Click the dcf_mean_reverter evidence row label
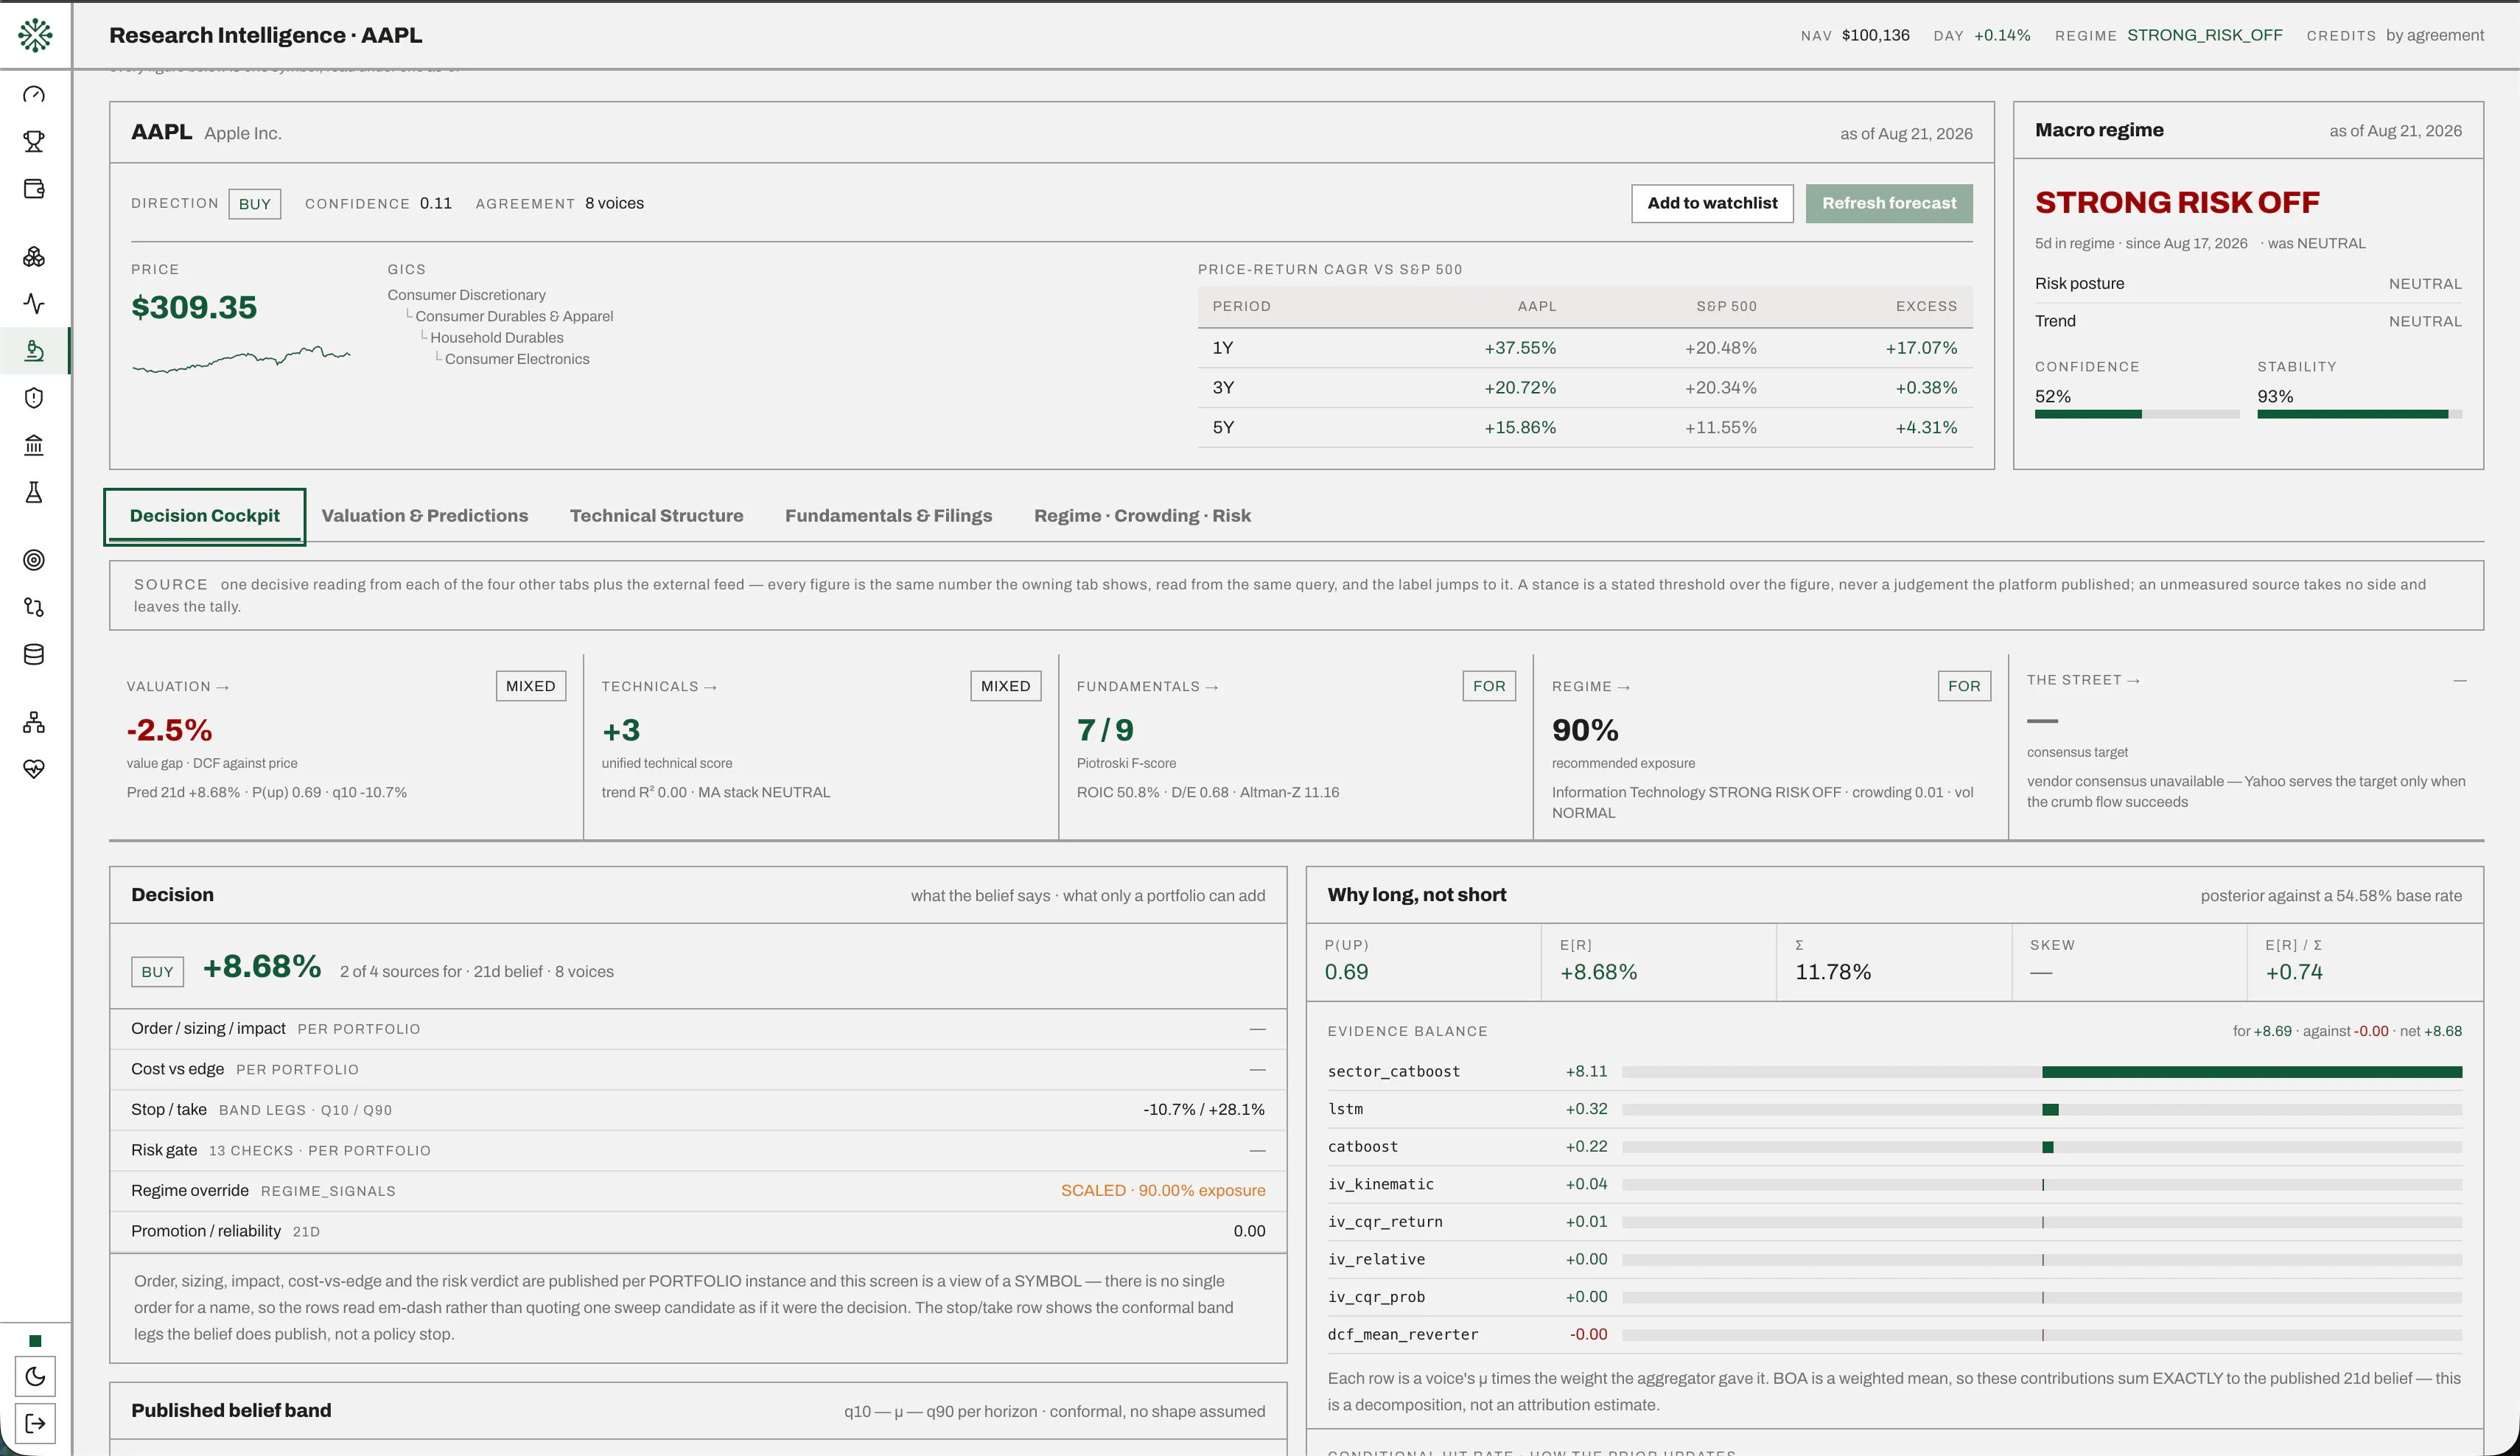 [1402, 1335]
